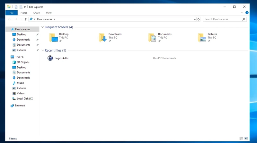This screenshot has height=143, width=257.
Task: Select the Logins.kdbx recent file
Action: coord(61,58)
